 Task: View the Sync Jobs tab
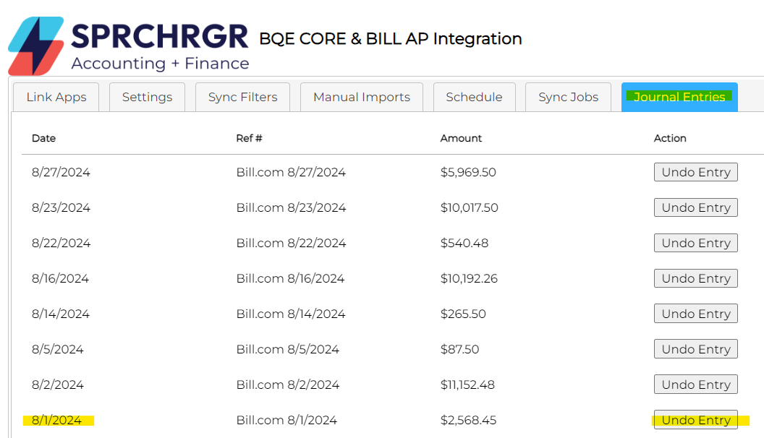point(568,98)
